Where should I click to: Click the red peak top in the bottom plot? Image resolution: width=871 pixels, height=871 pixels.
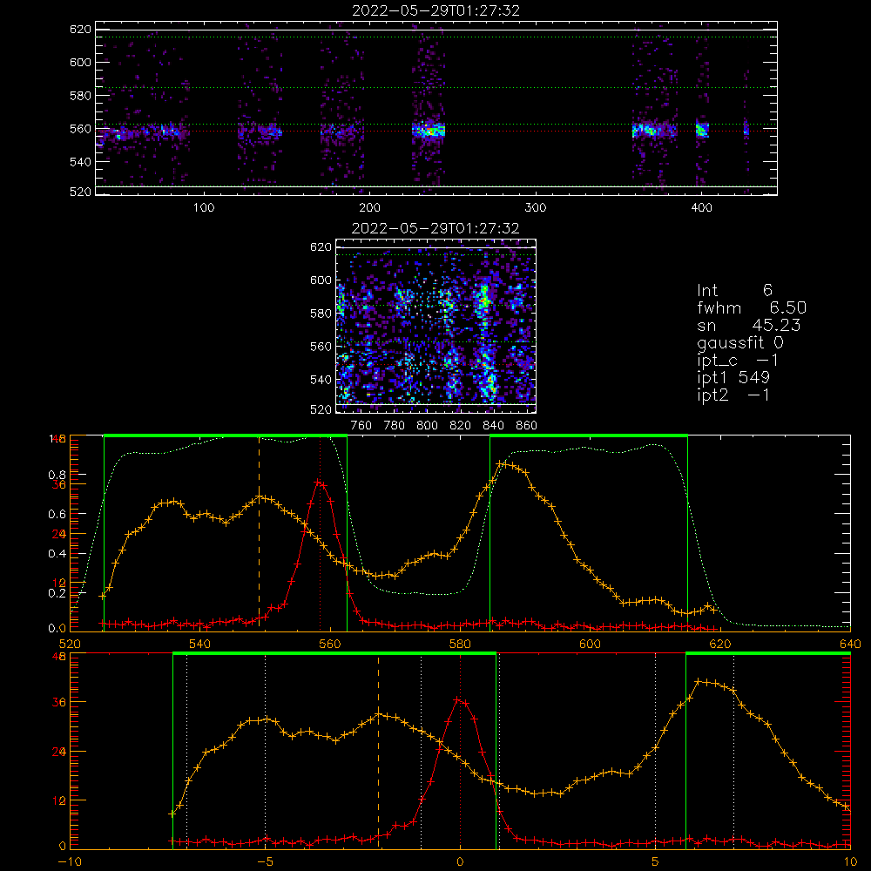(458, 700)
